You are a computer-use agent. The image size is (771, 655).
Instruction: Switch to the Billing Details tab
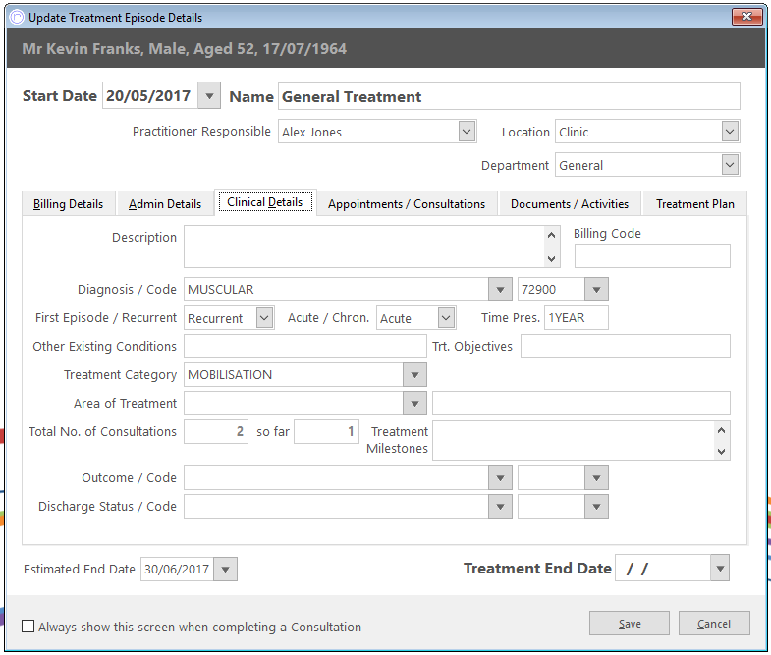click(x=69, y=203)
